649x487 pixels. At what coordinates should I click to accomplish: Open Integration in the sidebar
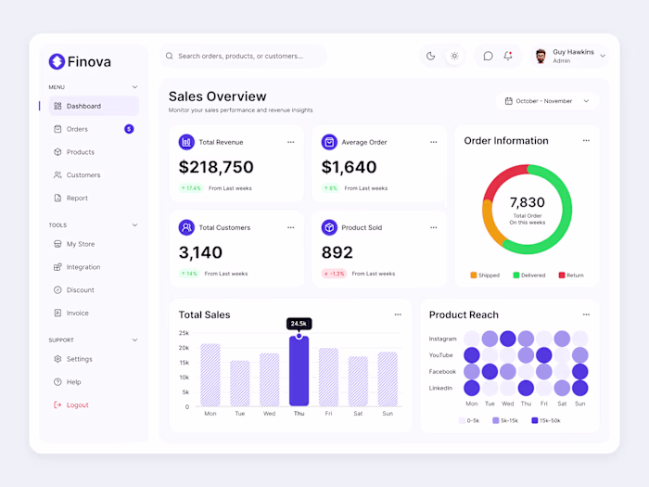point(94,267)
